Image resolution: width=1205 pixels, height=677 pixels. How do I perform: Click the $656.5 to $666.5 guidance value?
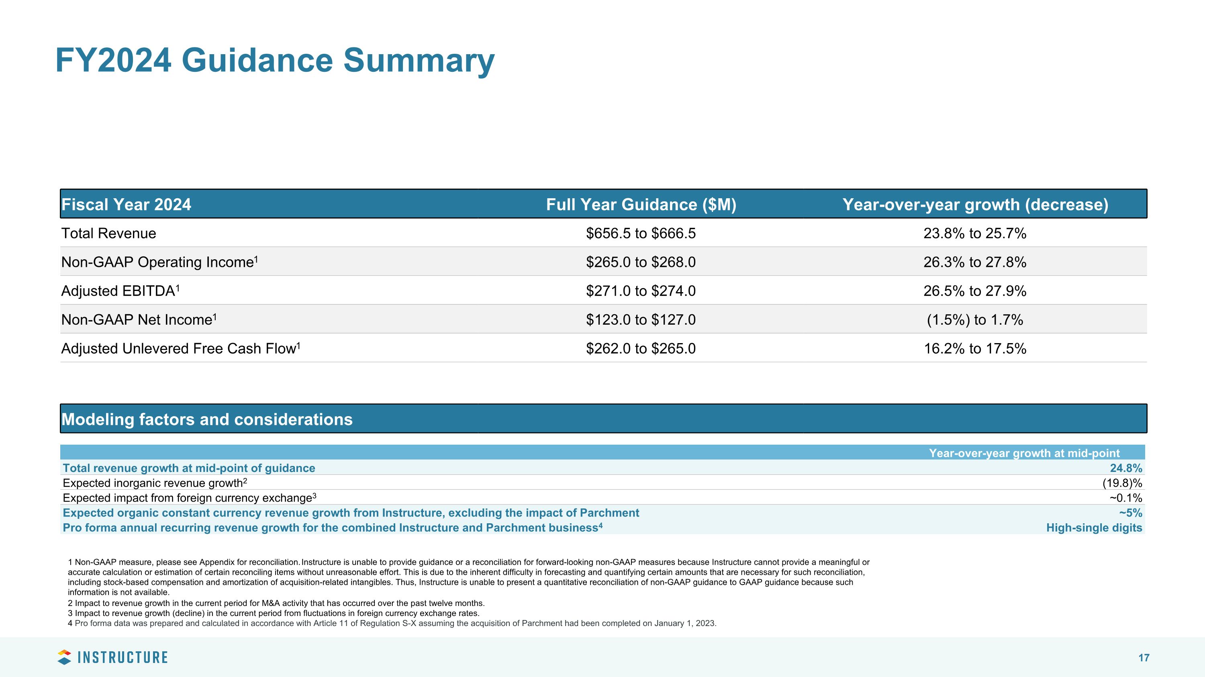[640, 233]
